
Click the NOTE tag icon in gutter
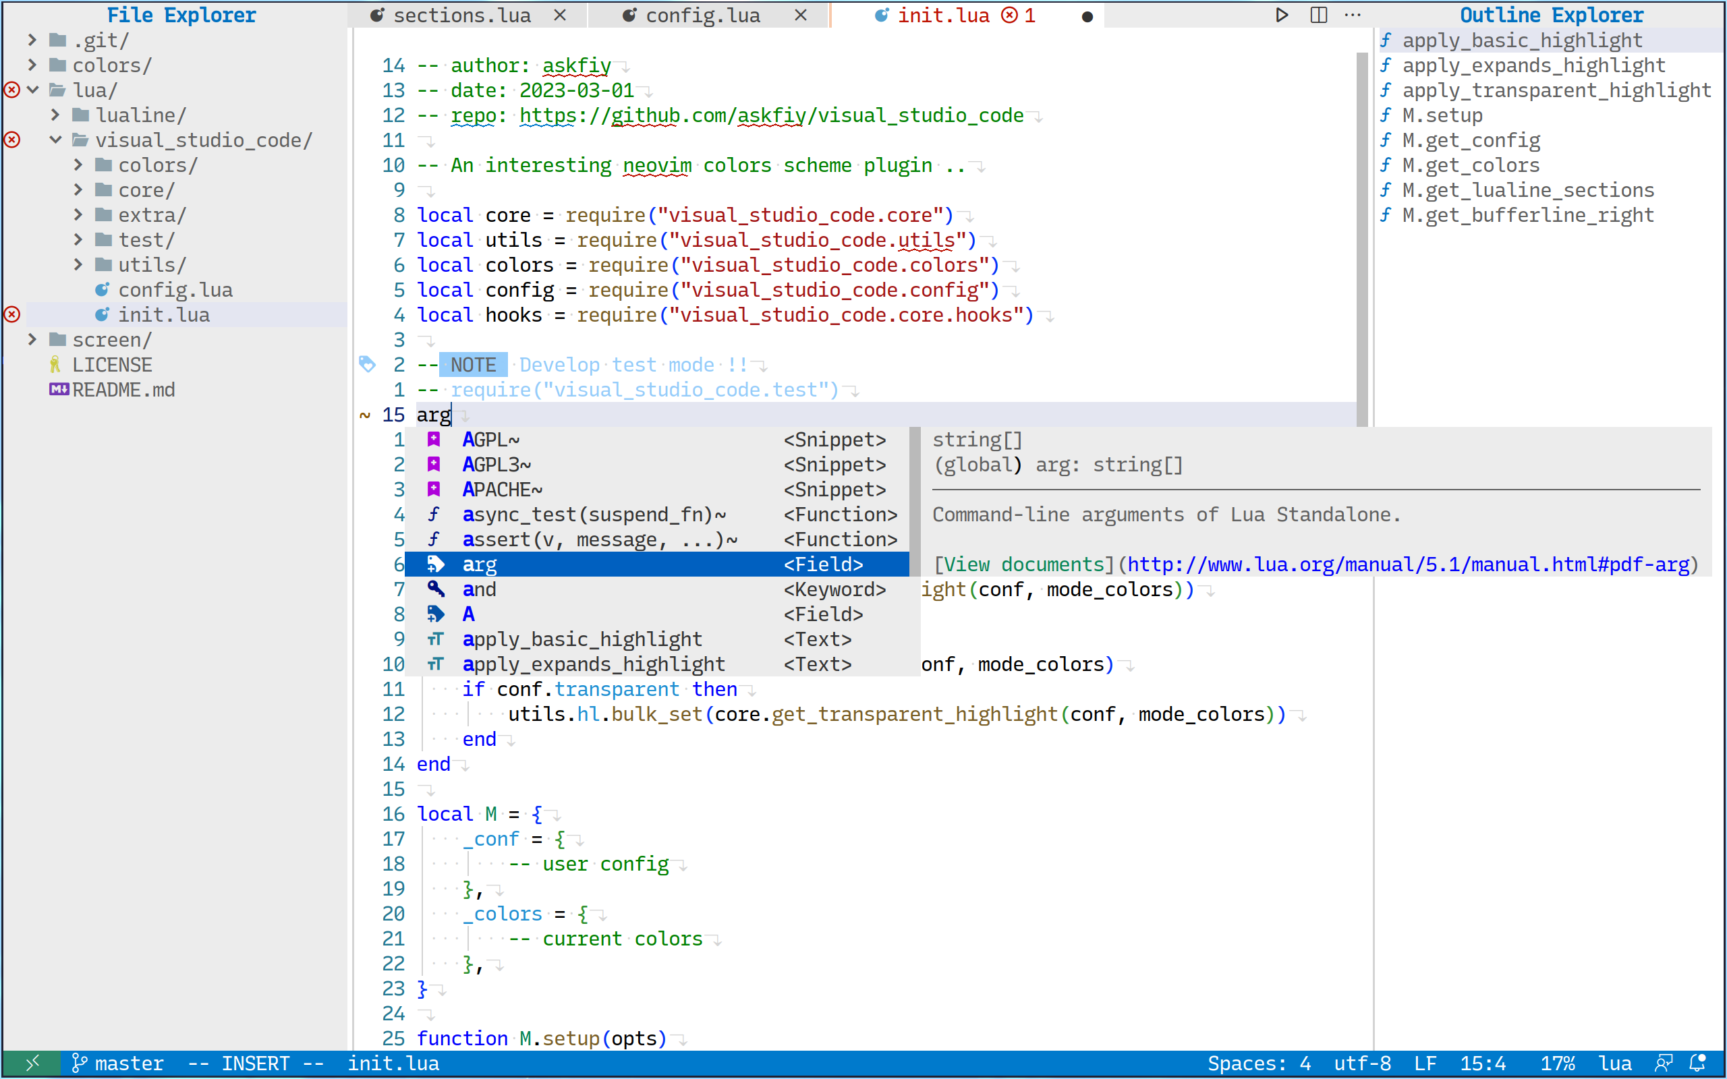[x=367, y=365]
